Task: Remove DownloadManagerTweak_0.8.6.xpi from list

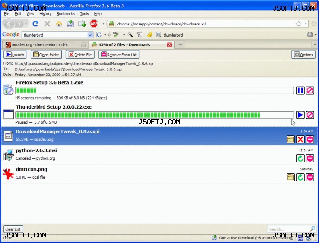Action: [310, 139]
